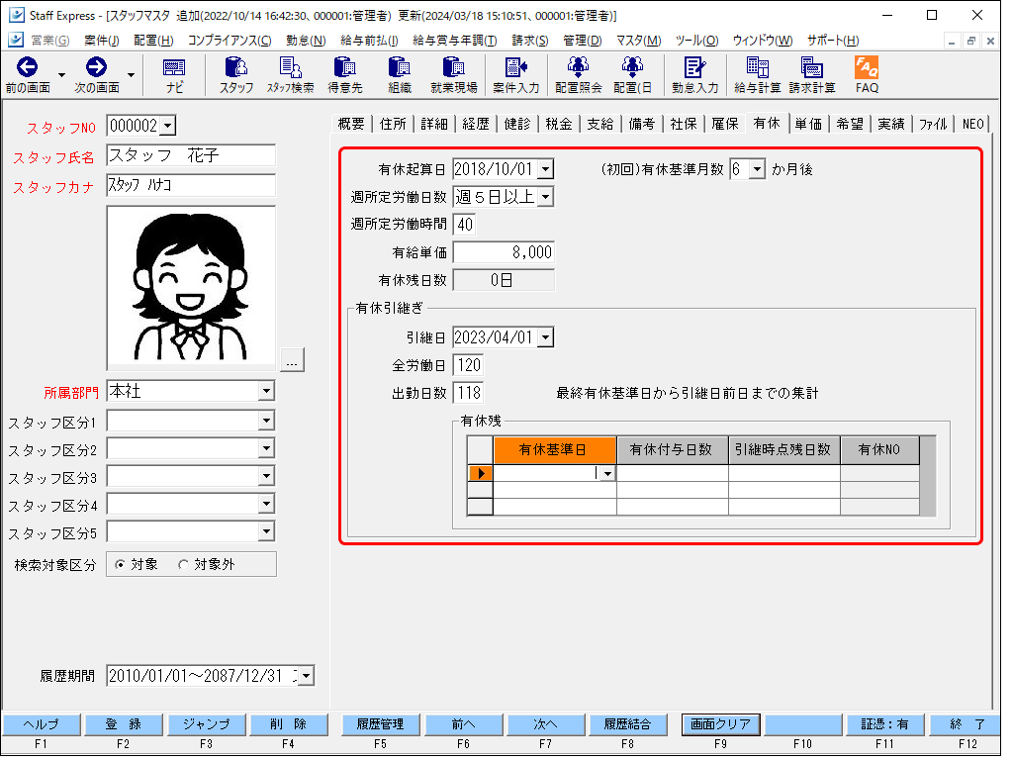This screenshot has height=763, width=1013.
Task: Open the 履歴期間 dropdown
Action: [x=307, y=676]
